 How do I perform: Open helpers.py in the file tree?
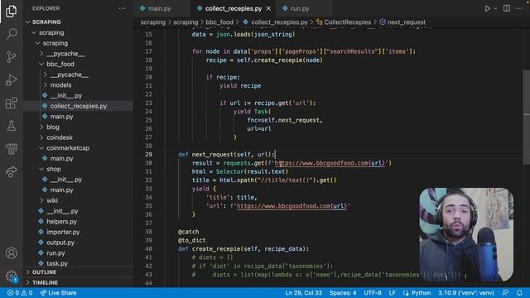pyautogui.click(x=61, y=222)
